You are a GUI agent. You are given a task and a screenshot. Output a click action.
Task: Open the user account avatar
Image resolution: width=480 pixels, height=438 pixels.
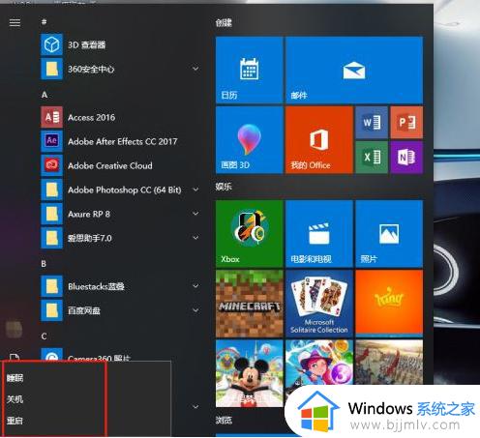tap(15, 329)
